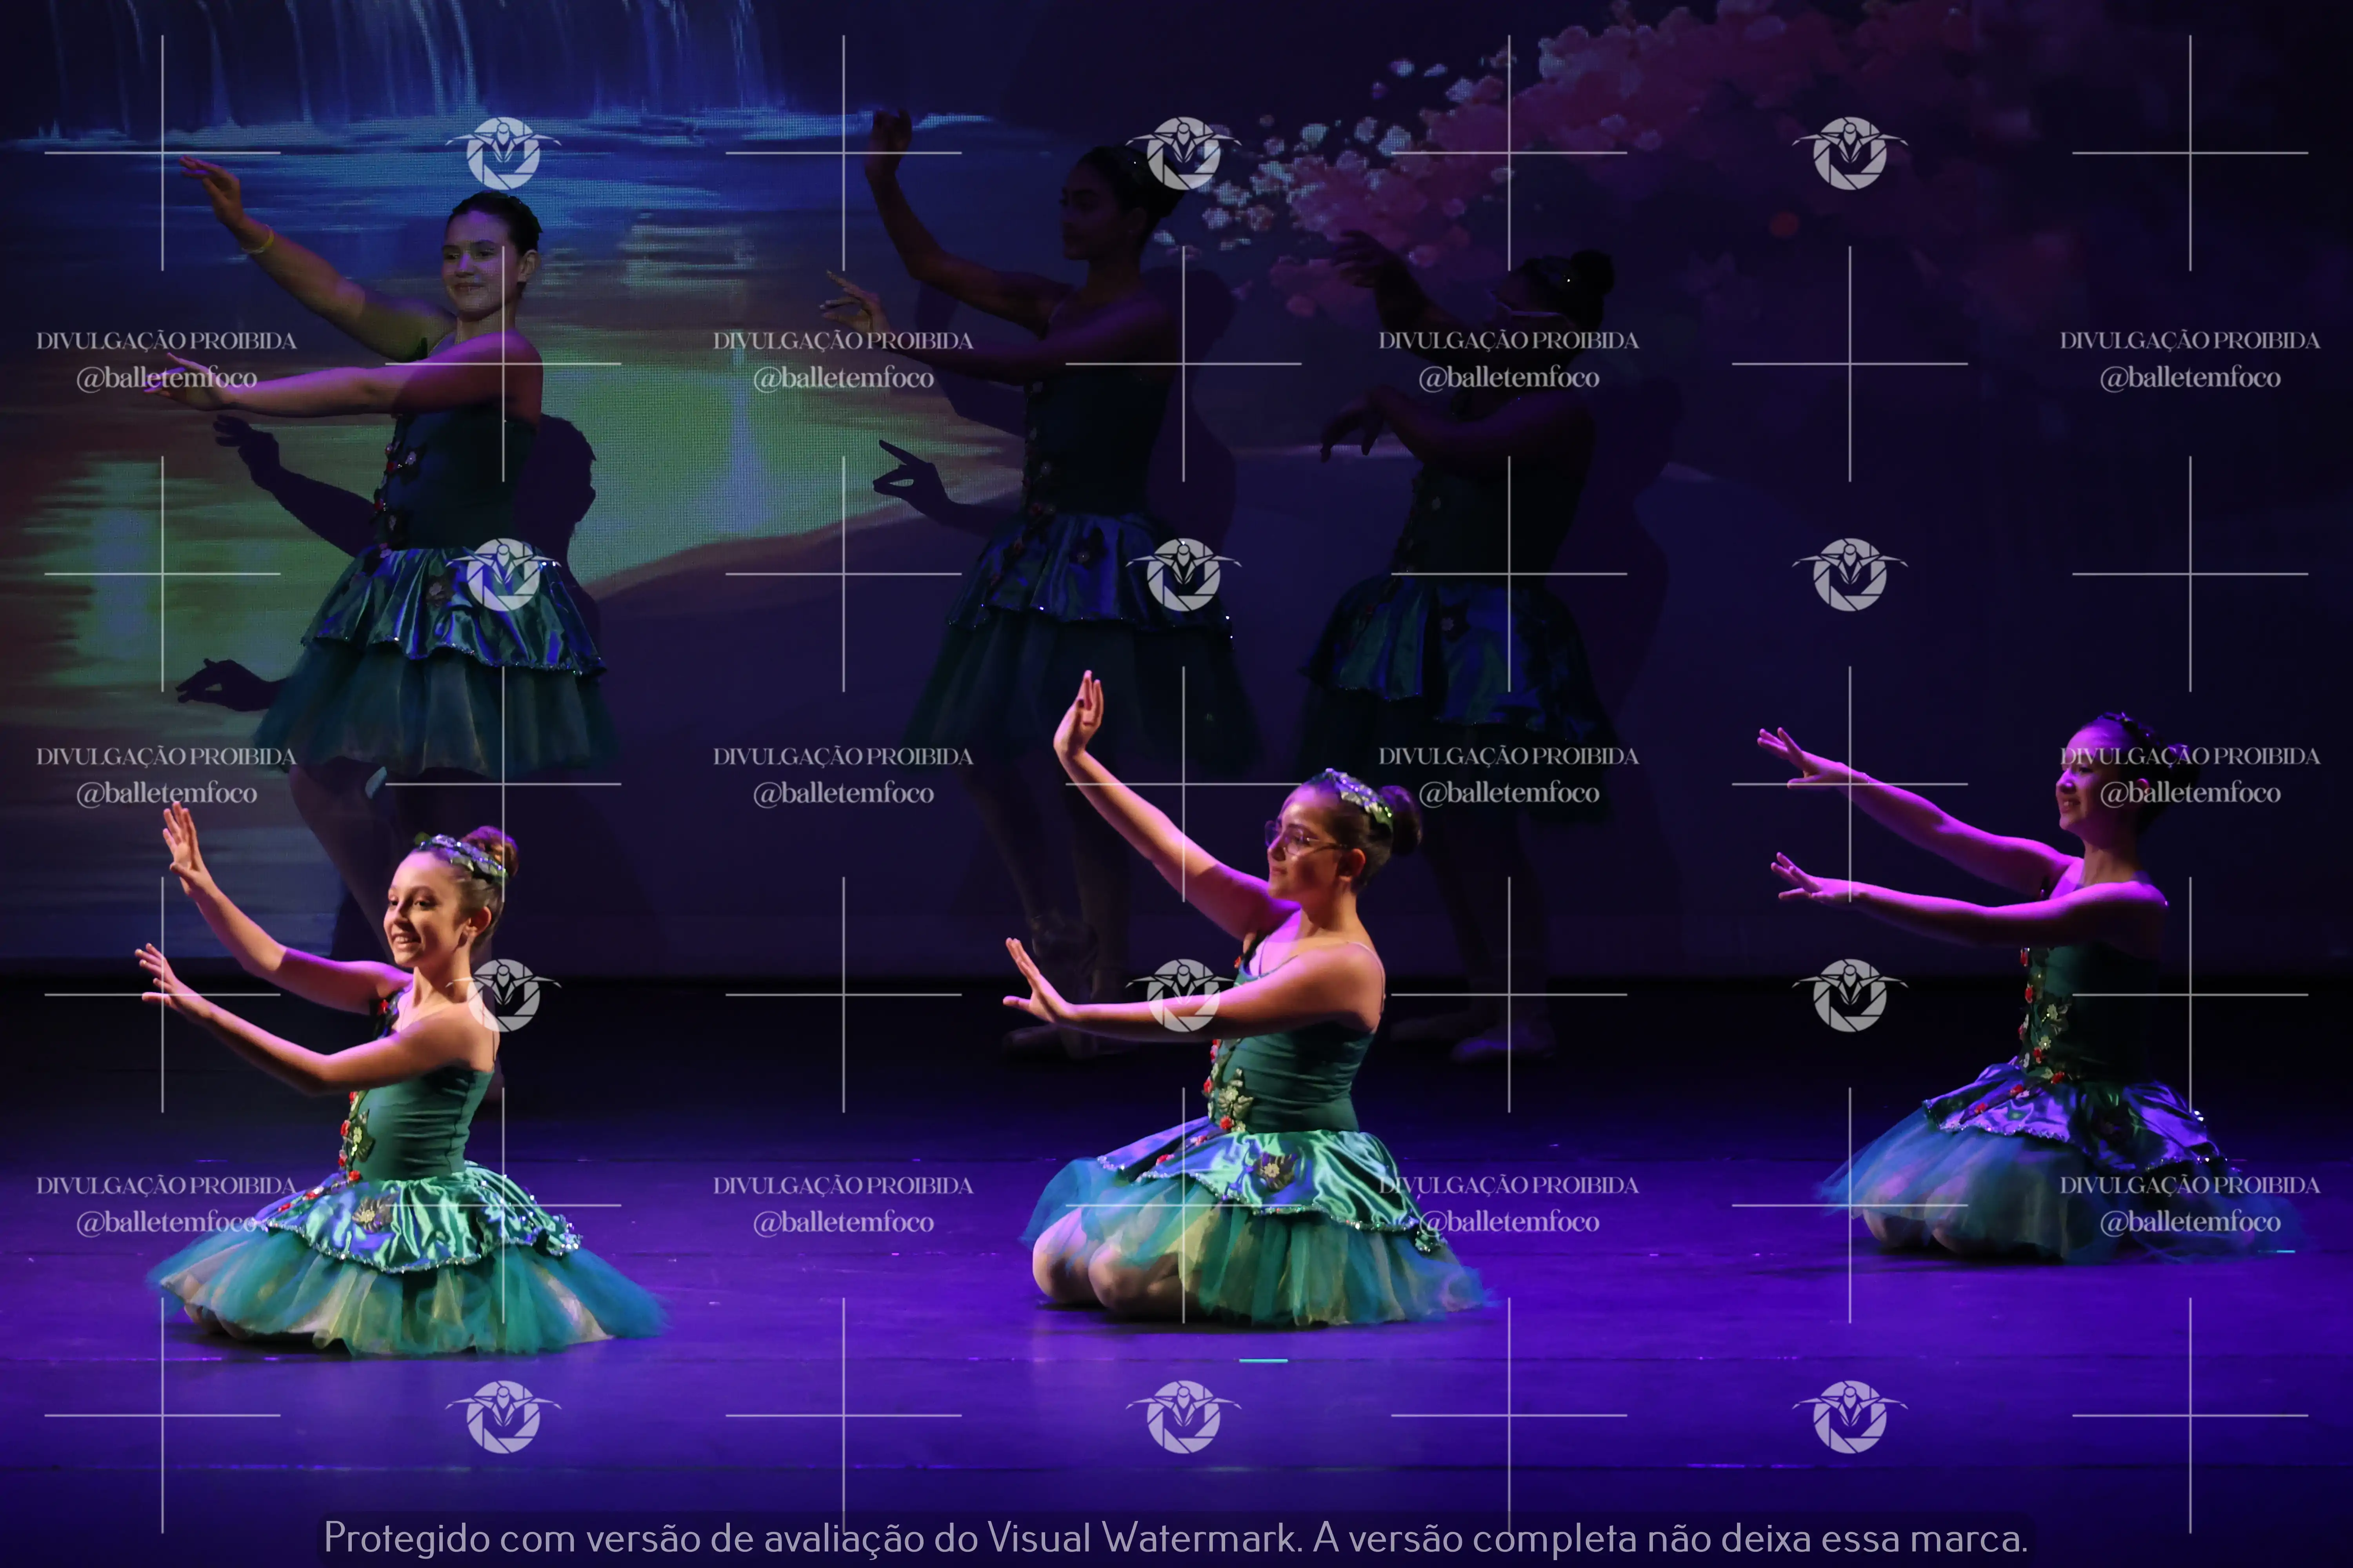
Task: Click the logo over the silhouetted dancer's raised head
Action: point(1184,153)
